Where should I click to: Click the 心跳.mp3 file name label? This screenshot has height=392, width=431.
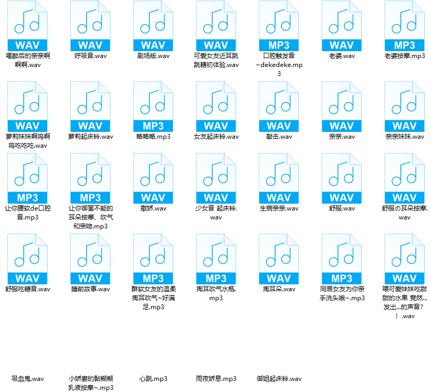pyautogui.click(x=153, y=379)
